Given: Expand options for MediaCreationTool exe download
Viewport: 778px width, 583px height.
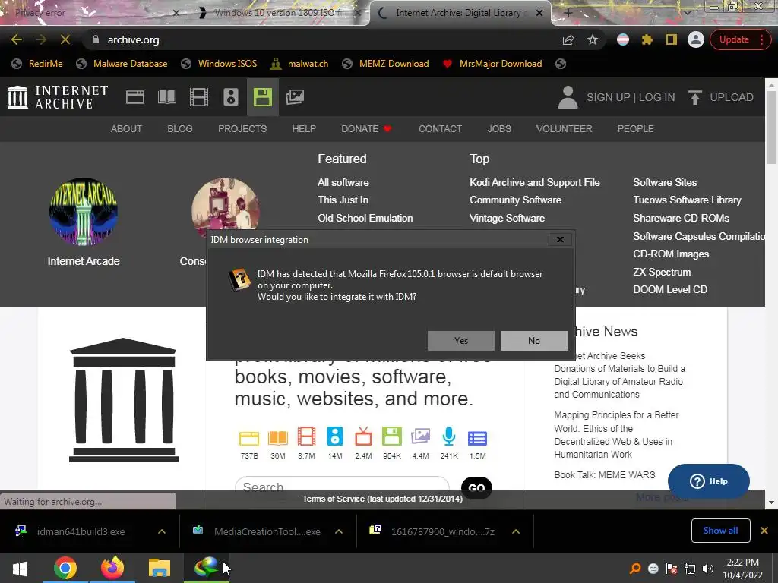Looking at the screenshot, I should click(339, 531).
